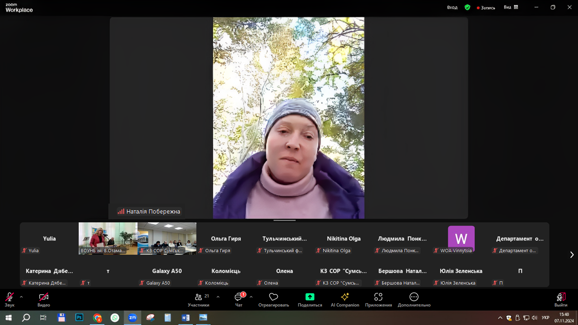The height and width of the screenshot is (325, 578).
Task: Expand the arrow next to Participants
Action: click(x=218, y=297)
